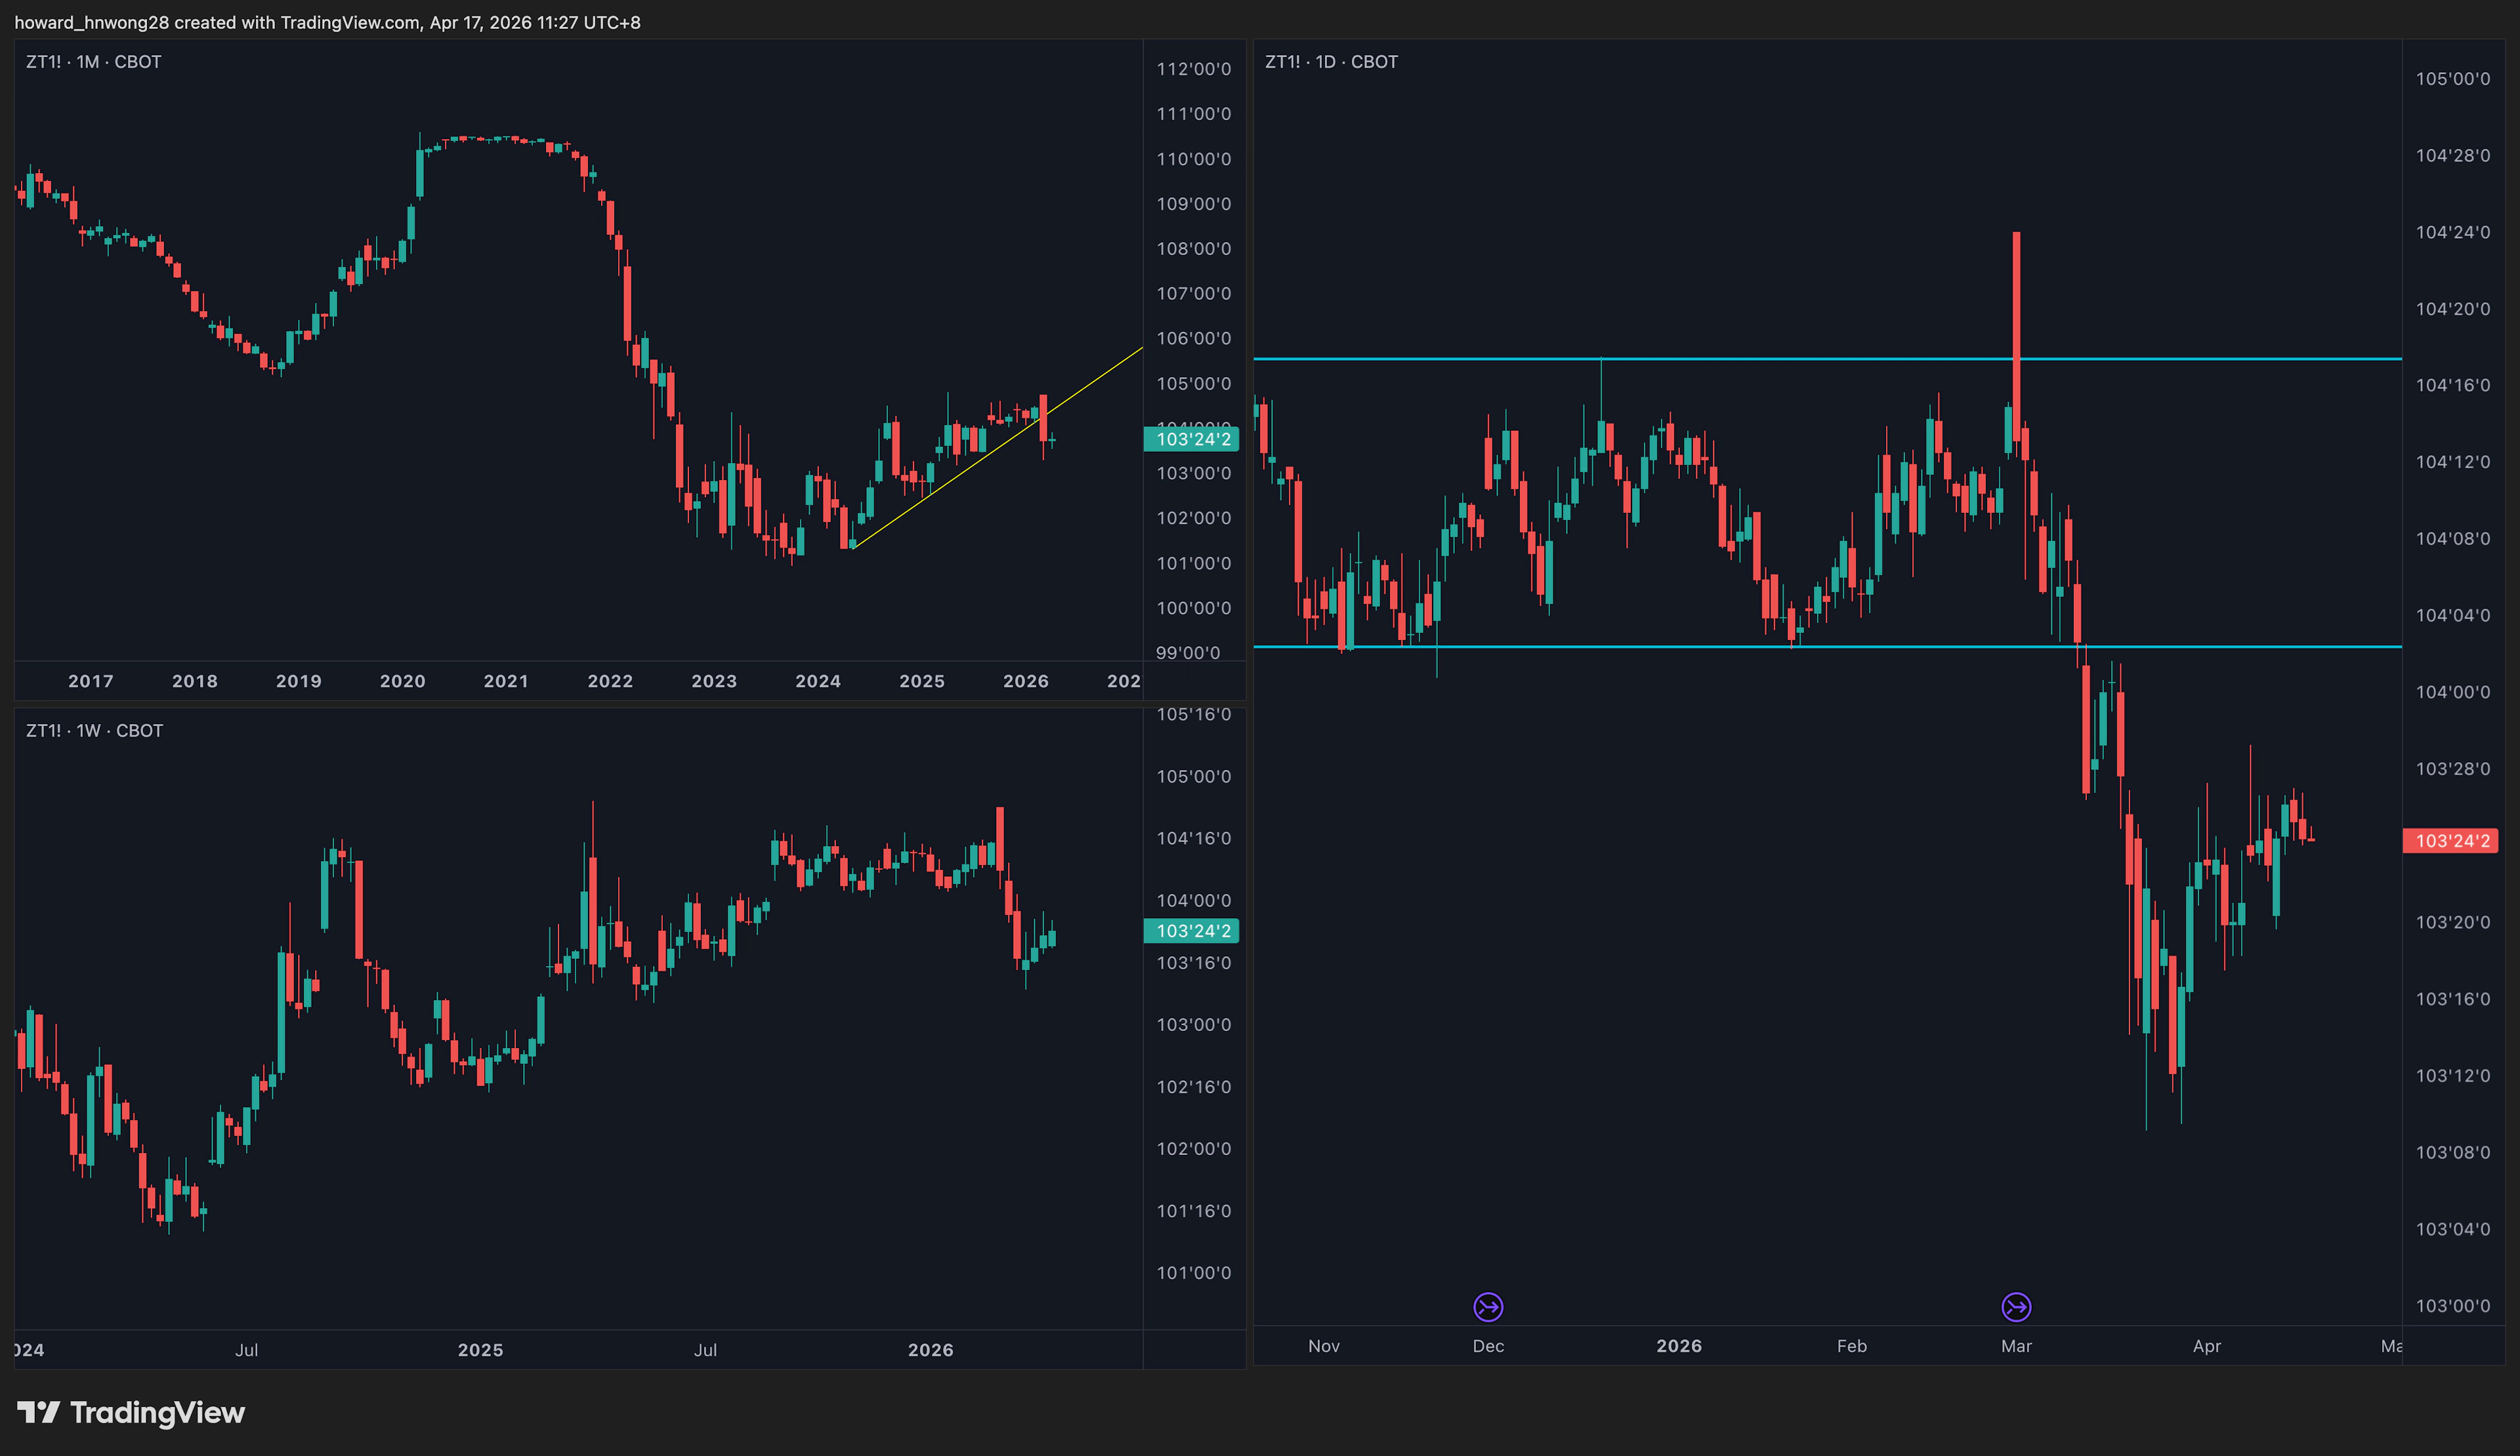The height and width of the screenshot is (1456, 2520).
Task: Click the 2022 label on the time axis
Action: point(610,681)
